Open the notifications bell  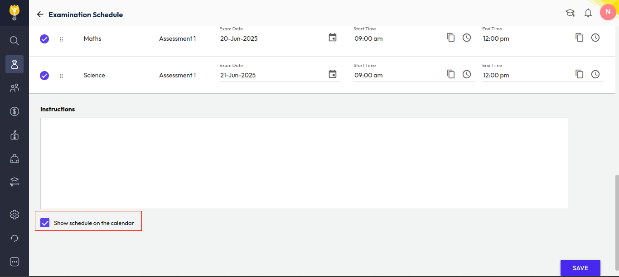pyautogui.click(x=588, y=13)
